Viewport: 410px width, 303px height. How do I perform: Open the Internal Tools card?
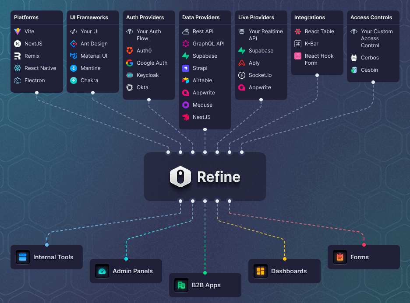[46, 257]
